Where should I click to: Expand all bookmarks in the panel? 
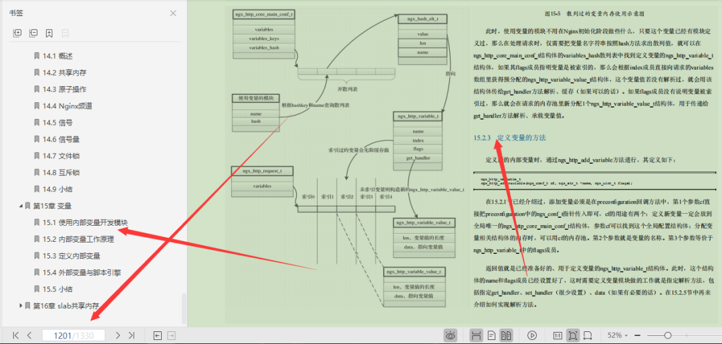(17, 33)
